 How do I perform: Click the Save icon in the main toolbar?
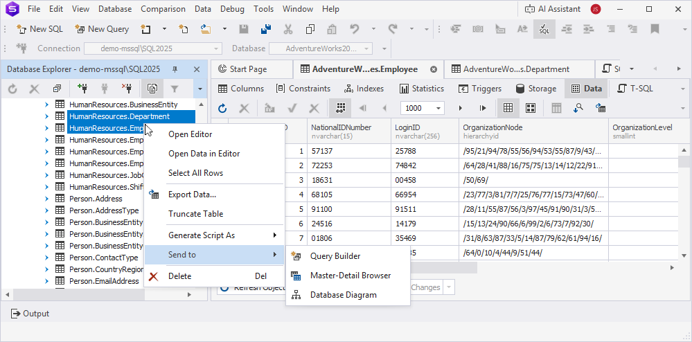[x=244, y=29]
